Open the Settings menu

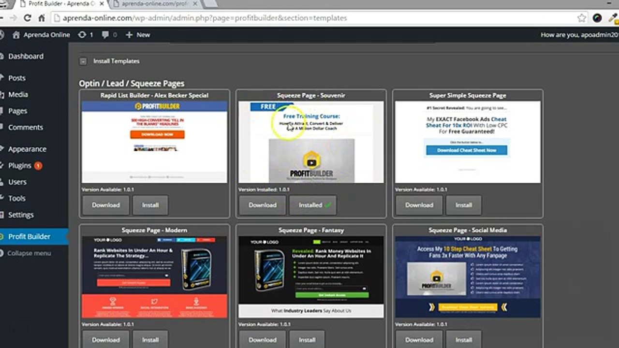pyautogui.click(x=21, y=215)
